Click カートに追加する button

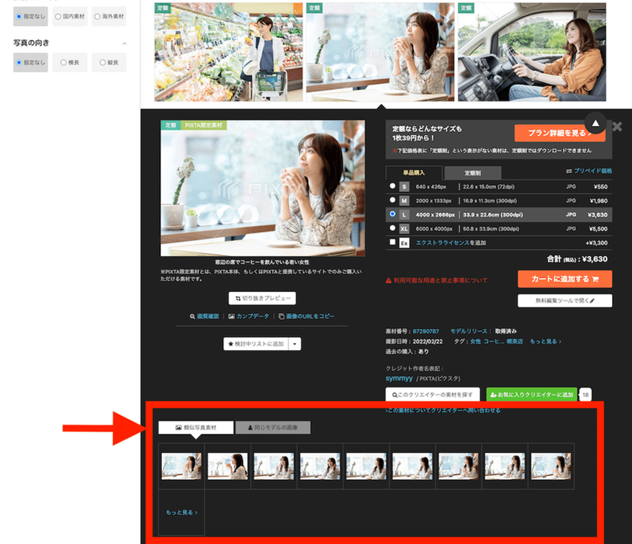pos(565,279)
